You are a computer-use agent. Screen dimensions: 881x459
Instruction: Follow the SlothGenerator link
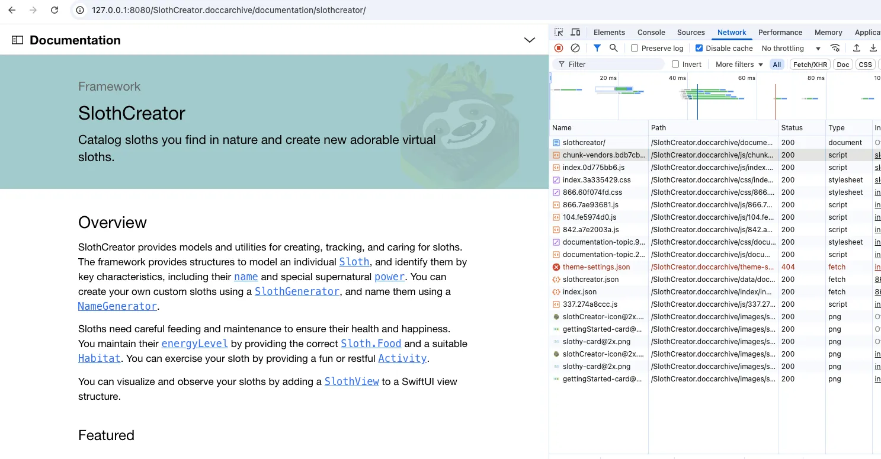point(297,291)
